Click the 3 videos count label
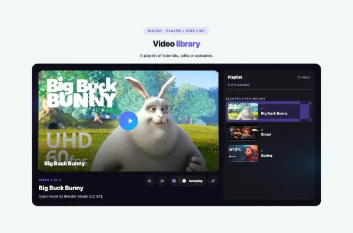 click(x=304, y=77)
